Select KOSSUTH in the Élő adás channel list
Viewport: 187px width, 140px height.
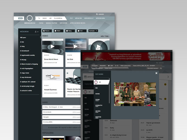[99, 106]
